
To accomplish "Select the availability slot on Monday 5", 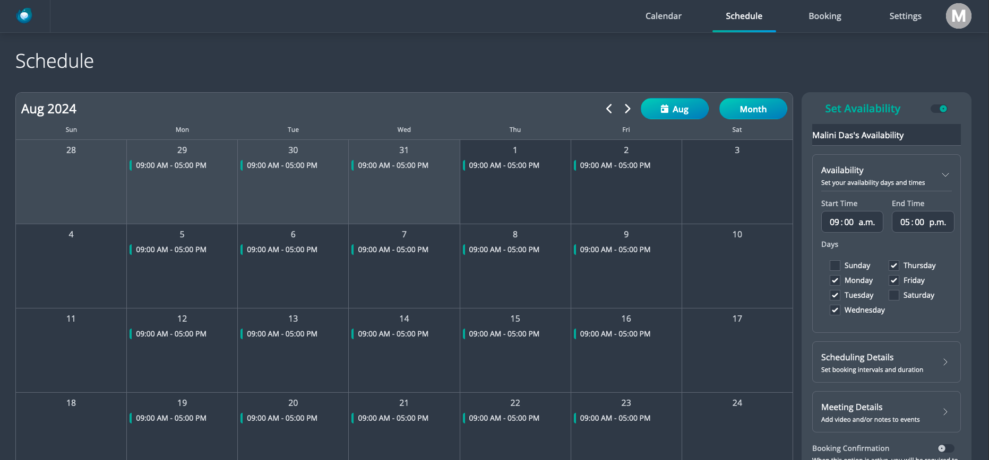I will (x=182, y=250).
